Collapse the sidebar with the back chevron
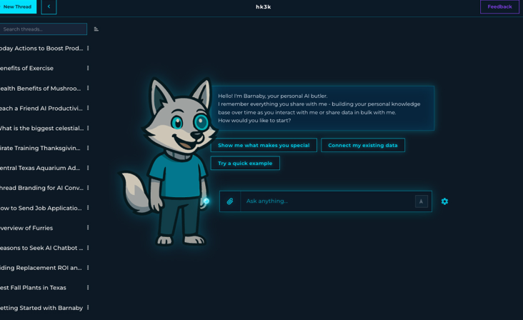The image size is (523, 320). point(49,6)
